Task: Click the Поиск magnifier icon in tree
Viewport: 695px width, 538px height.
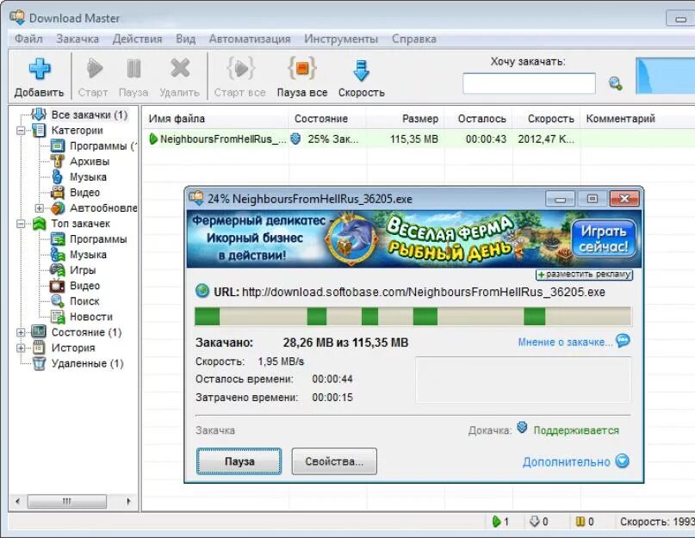Action: coord(58,301)
